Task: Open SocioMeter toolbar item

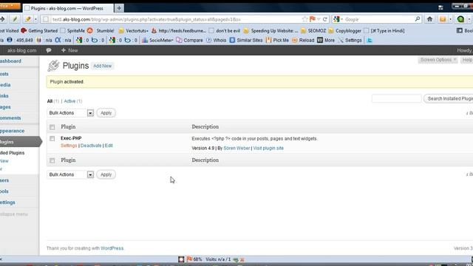Action: point(157,40)
